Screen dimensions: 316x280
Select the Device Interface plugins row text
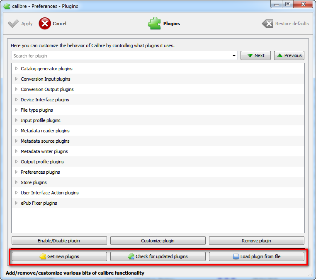point(45,100)
